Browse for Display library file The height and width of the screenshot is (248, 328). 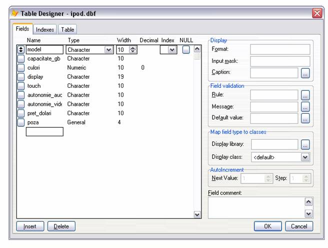pyautogui.click(x=305, y=144)
